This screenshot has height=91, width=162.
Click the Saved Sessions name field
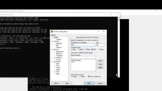pos(83,57)
